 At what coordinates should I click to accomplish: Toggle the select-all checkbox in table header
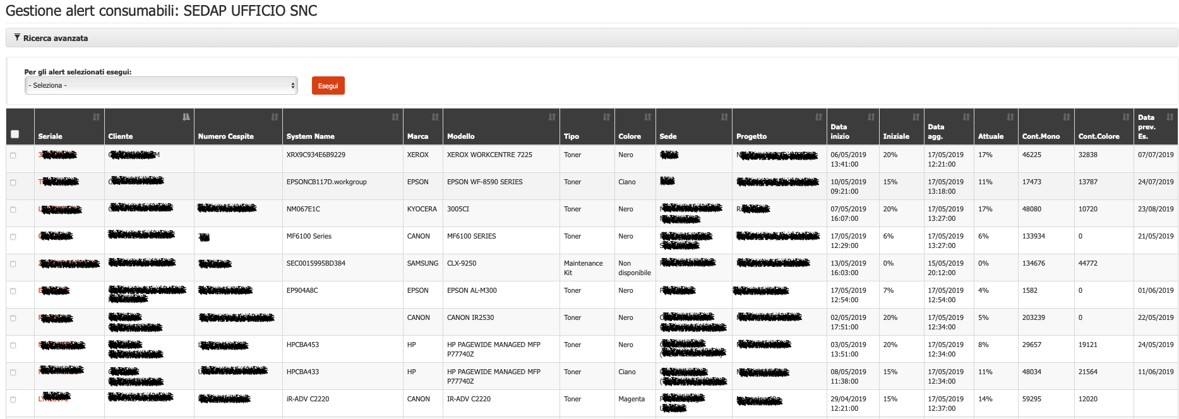click(15, 134)
